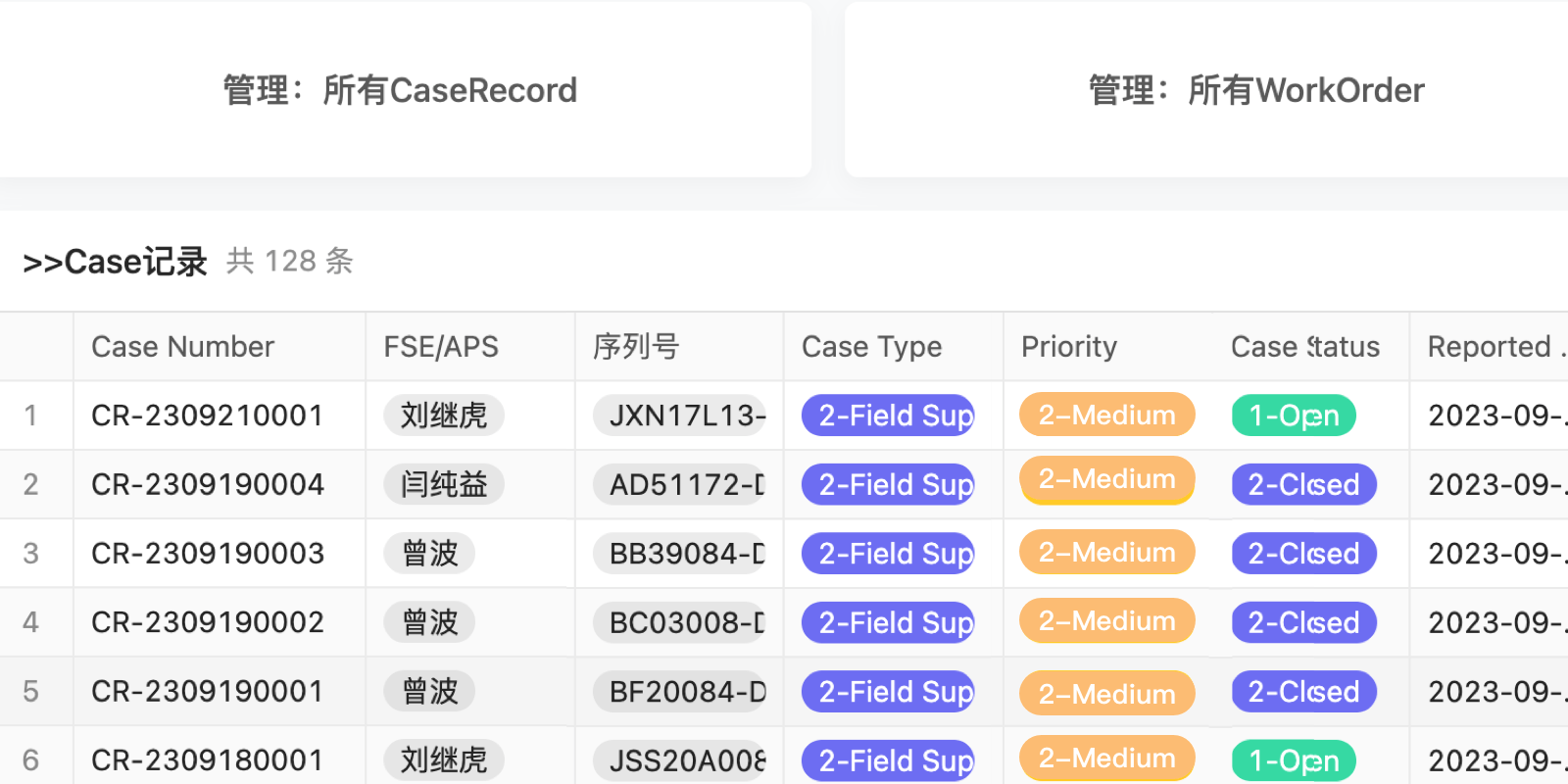Open the 管理：所有WorkOrder card
The width and height of the screenshot is (1568, 784).
tap(1255, 90)
